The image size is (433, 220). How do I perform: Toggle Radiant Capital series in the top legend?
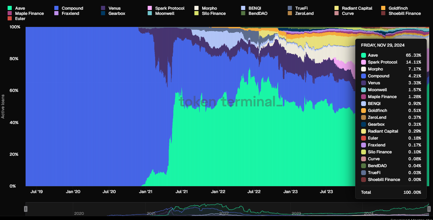[x=353, y=8]
